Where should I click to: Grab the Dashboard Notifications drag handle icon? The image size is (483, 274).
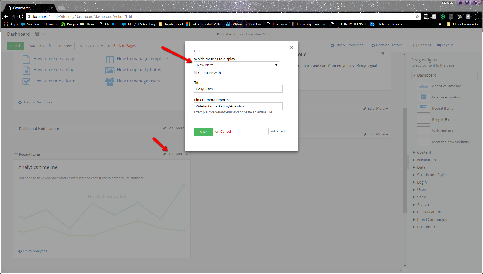coord(16,129)
